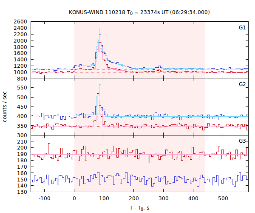Image resolution: width=255 pixels, height=213 pixels.
Task: Click G1 y-axis tick label 800
Action: pyautogui.click(x=22, y=79)
